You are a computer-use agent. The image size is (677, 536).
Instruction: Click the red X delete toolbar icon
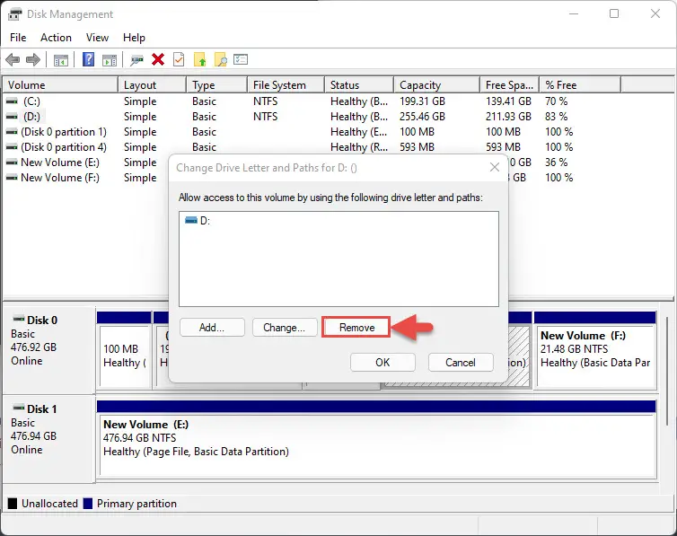coord(158,59)
